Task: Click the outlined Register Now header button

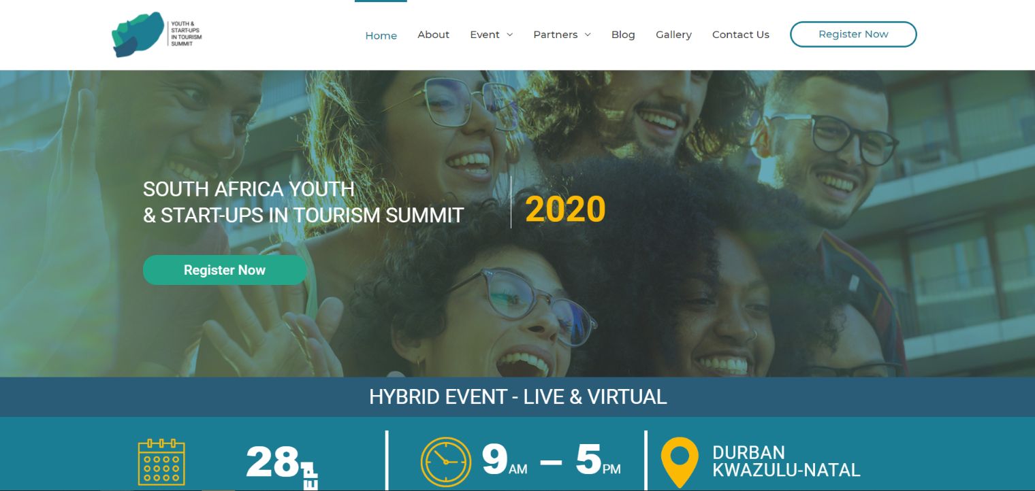Action: pyautogui.click(x=853, y=35)
